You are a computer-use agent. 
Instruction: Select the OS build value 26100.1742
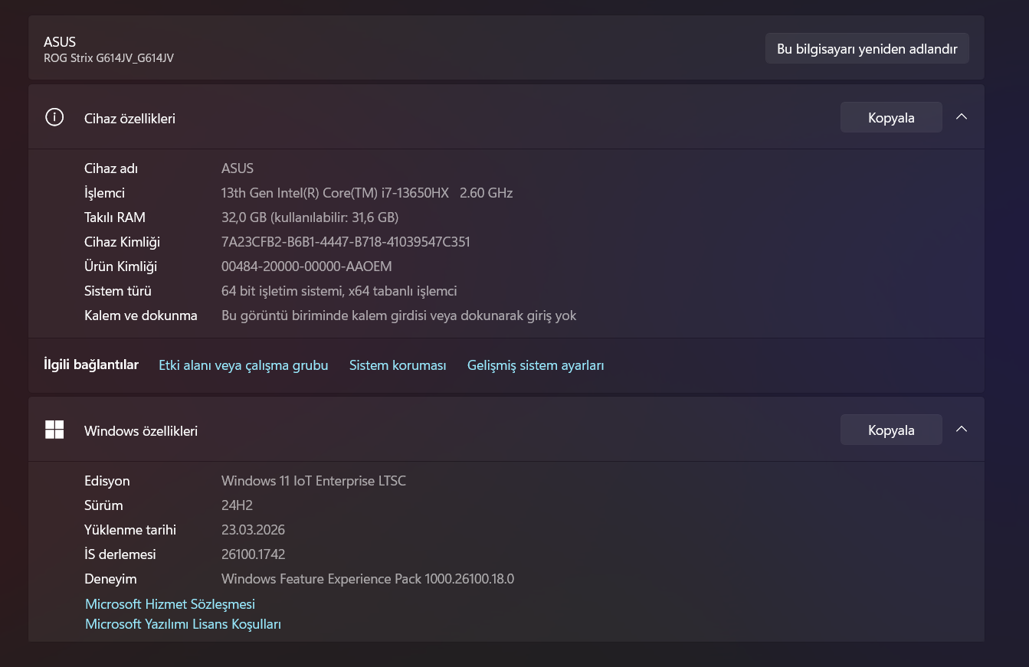click(x=253, y=554)
